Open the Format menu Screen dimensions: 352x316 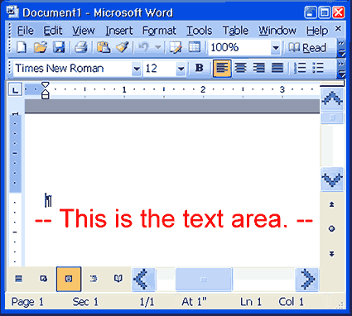159,31
